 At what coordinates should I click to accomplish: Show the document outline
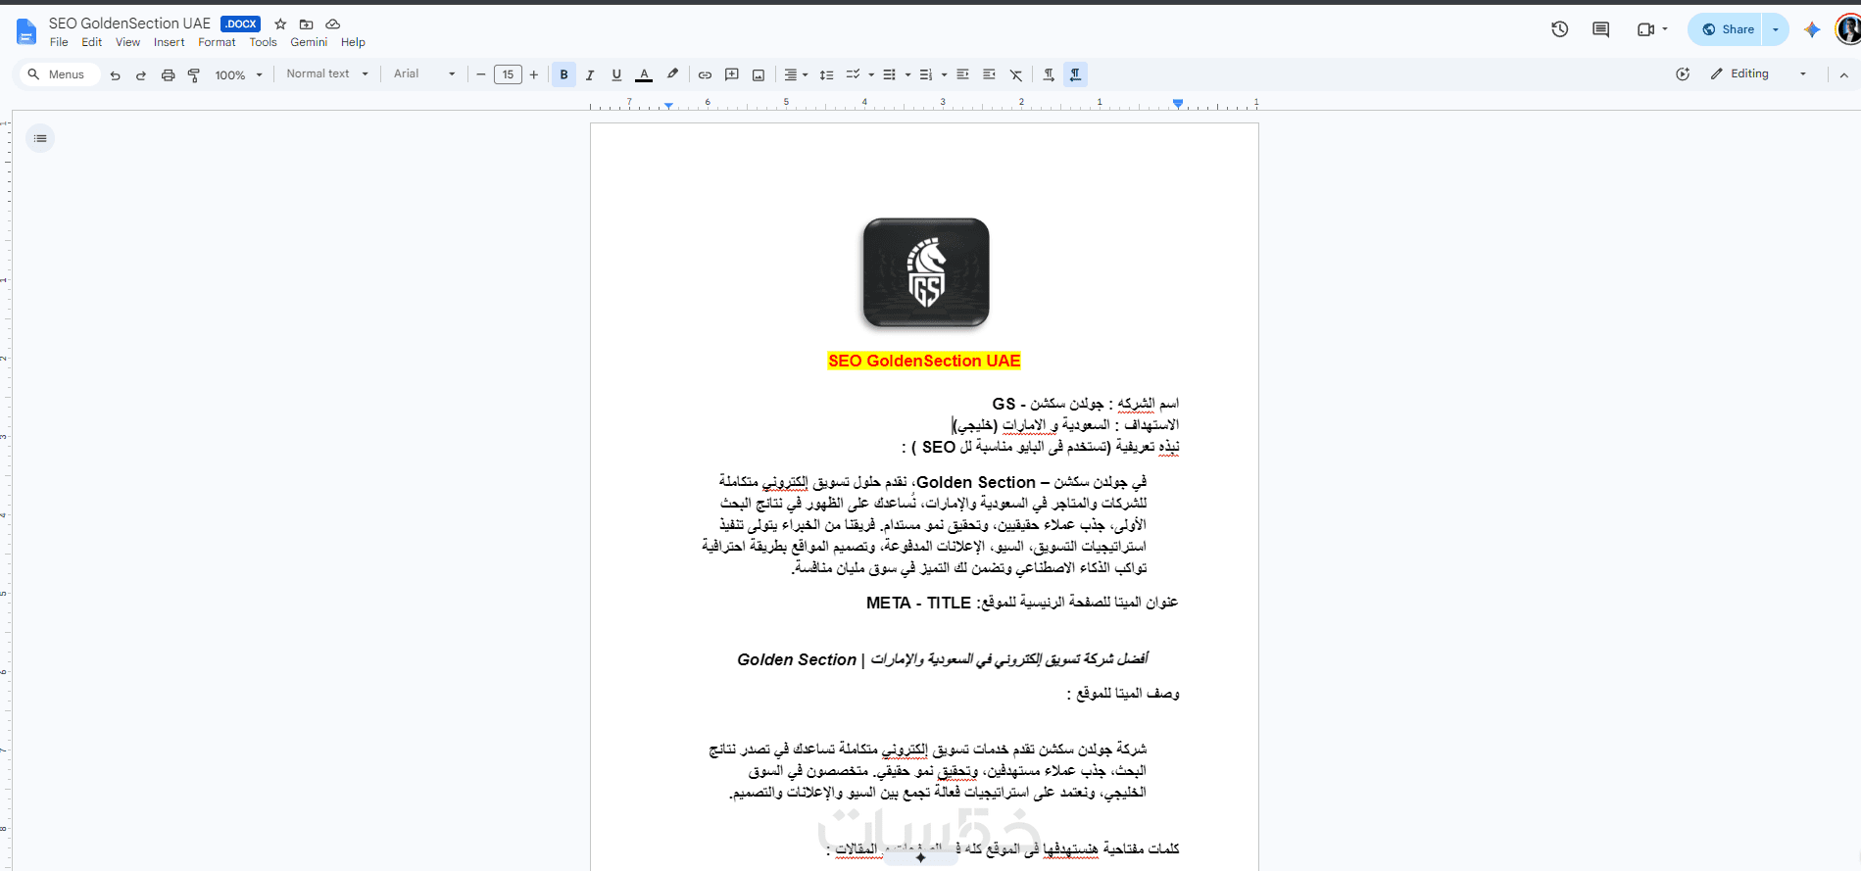point(40,138)
